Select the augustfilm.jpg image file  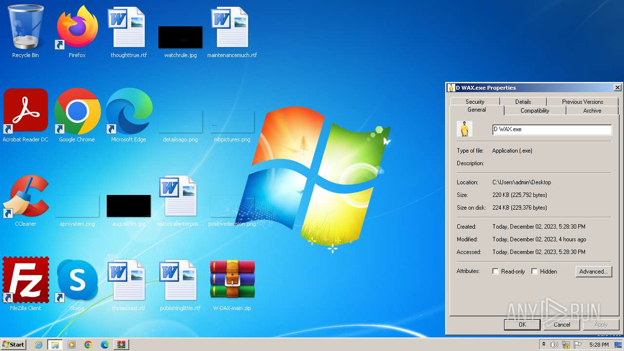pos(129,206)
